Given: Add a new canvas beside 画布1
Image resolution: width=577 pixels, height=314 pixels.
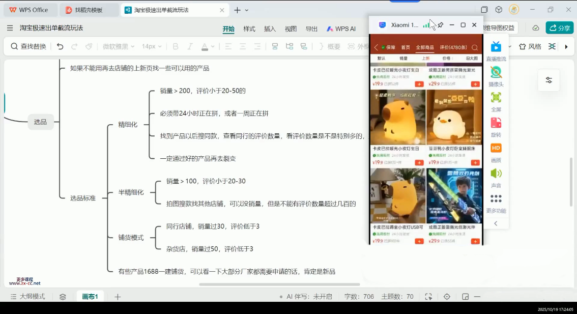Looking at the screenshot, I should 118,296.
